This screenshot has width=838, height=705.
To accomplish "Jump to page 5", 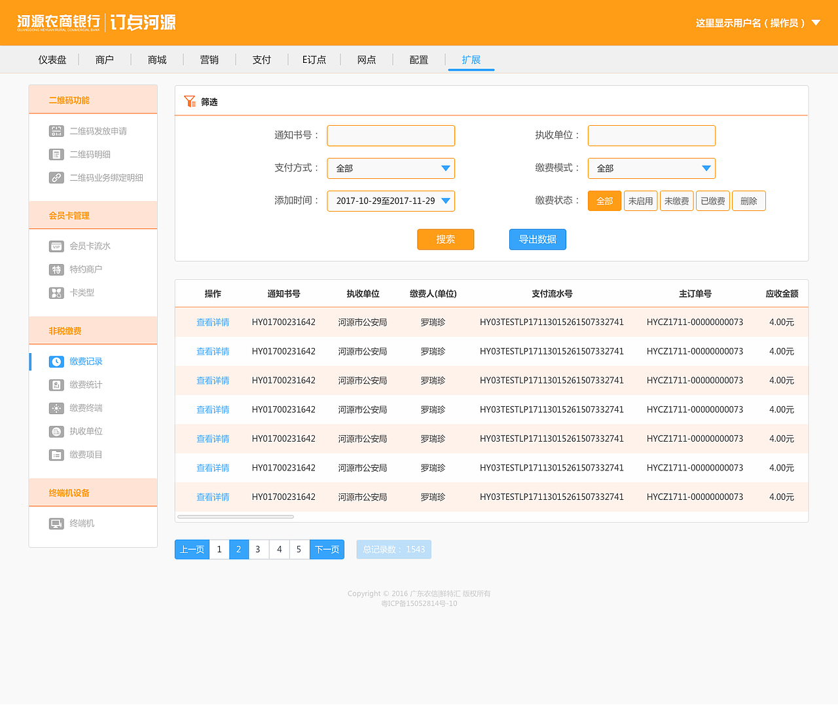I will [x=299, y=550].
